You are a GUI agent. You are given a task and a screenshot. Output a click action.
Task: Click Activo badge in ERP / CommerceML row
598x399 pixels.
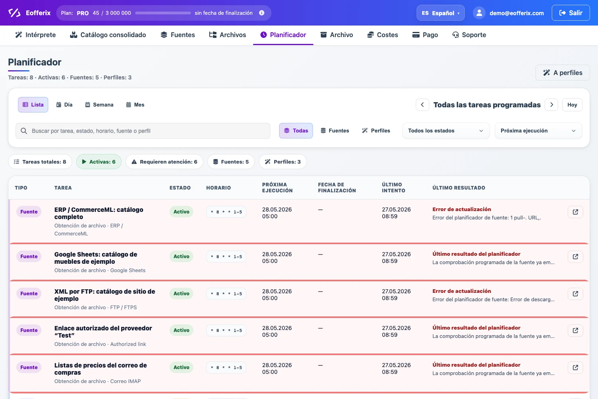pos(181,212)
